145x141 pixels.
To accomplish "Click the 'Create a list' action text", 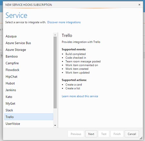I will (x=73, y=88).
